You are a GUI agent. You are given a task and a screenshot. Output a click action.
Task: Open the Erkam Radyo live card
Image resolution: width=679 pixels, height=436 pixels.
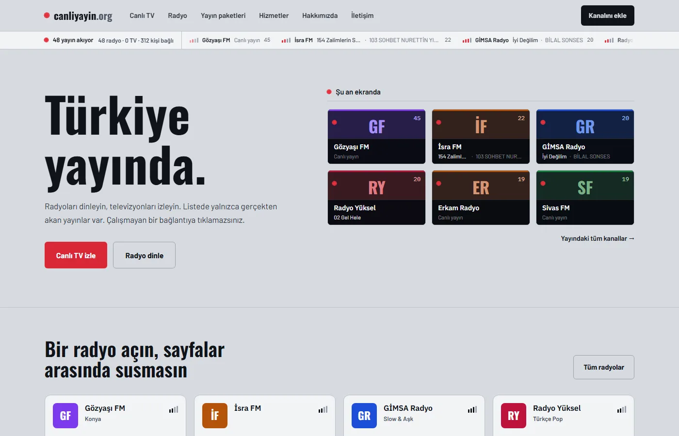coord(481,198)
